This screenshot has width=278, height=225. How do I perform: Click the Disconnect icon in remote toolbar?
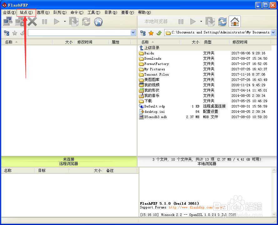pyautogui.click(x=19, y=22)
